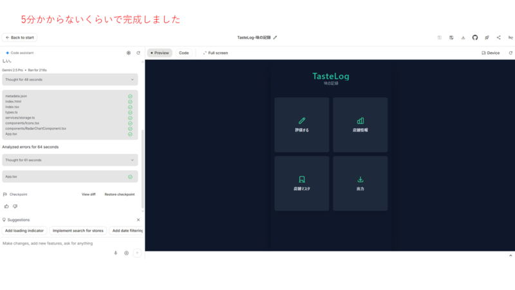Click the rocket deploy icon

pyautogui.click(x=487, y=37)
